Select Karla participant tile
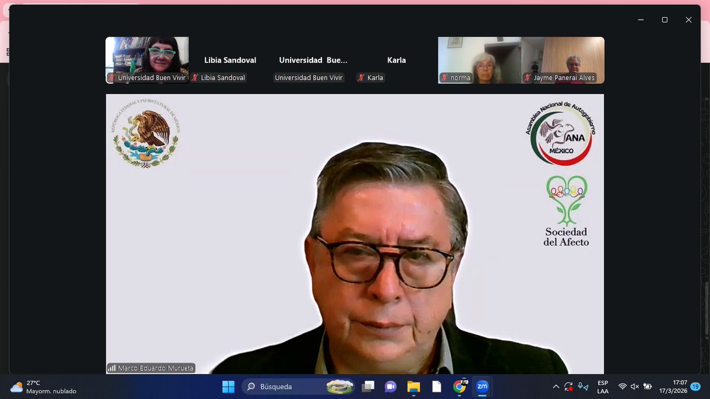Screen dimensions: 710x399 point(396,60)
